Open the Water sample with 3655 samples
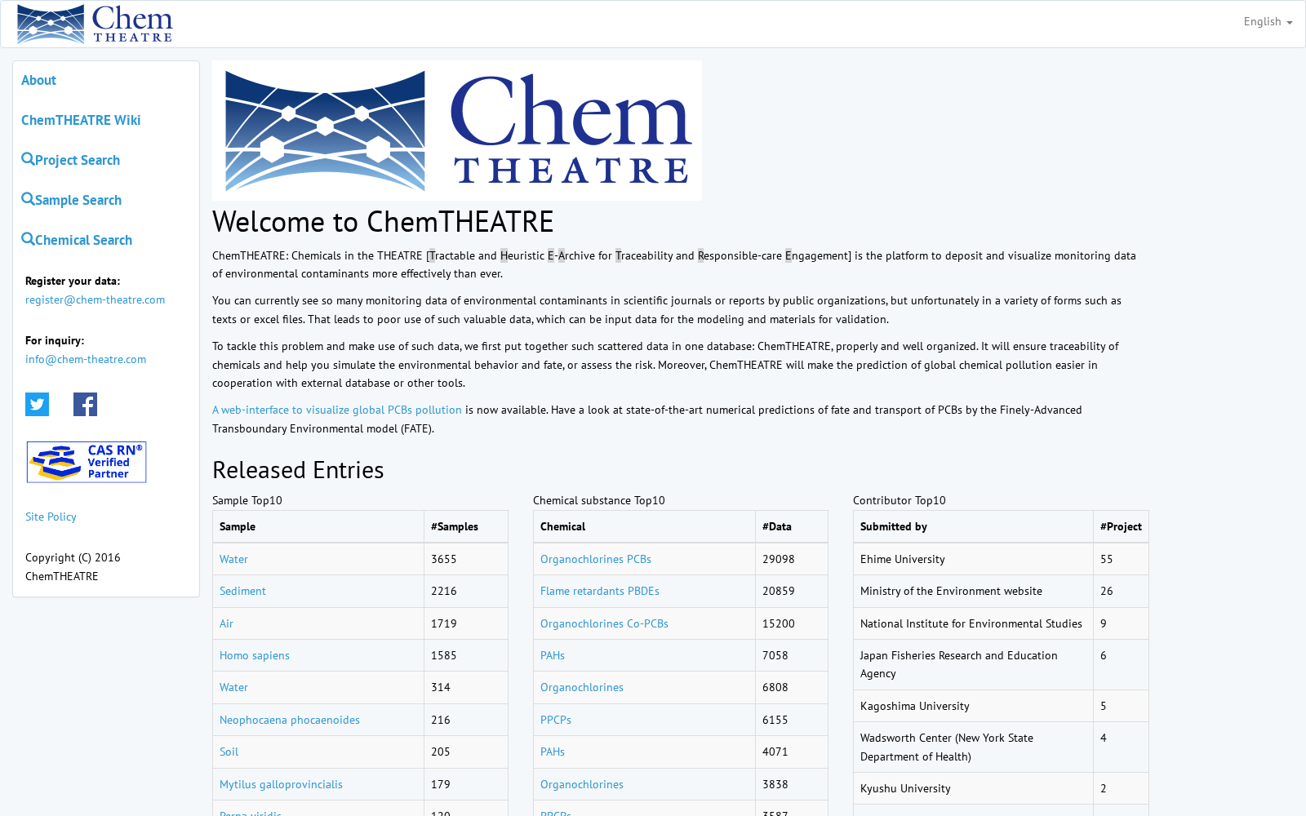 click(x=233, y=559)
